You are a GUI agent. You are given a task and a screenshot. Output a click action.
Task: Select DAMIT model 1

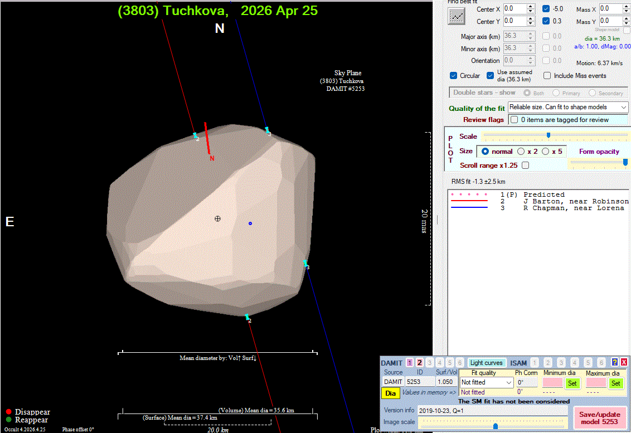click(x=410, y=363)
